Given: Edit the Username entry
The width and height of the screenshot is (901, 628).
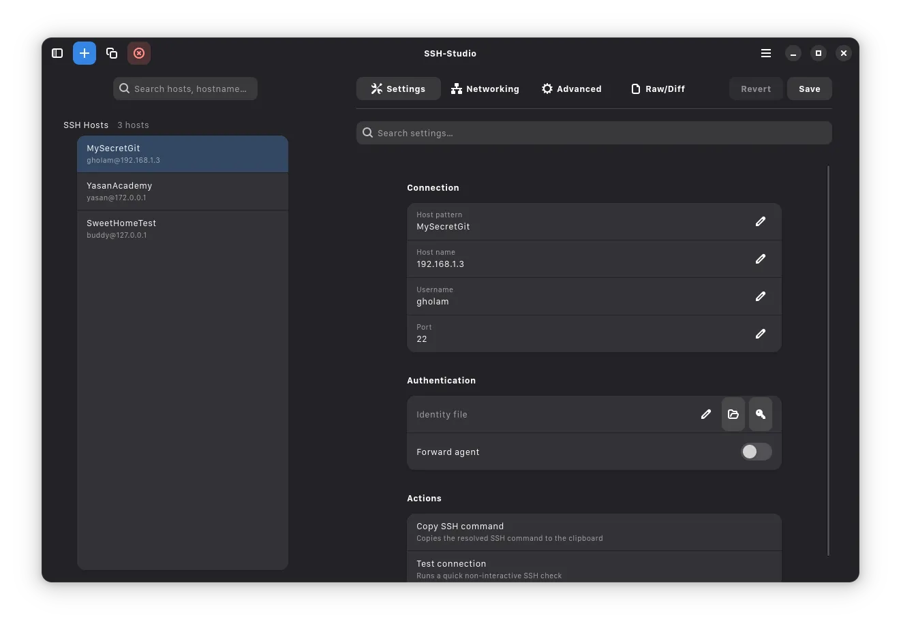Looking at the screenshot, I should [x=760, y=296].
